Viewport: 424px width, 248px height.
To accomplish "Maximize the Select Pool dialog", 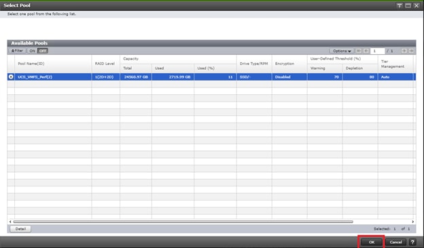I will [x=408, y=5].
